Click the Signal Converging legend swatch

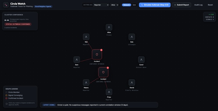6,95
